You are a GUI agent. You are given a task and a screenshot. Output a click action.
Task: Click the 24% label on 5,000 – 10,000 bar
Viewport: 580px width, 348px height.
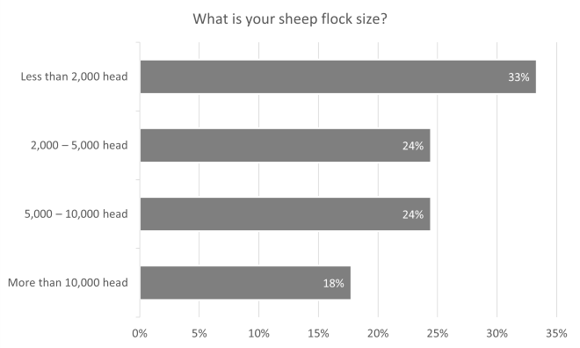(413, 214)
